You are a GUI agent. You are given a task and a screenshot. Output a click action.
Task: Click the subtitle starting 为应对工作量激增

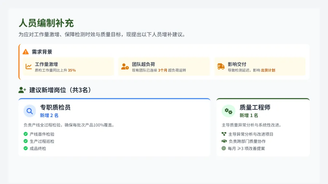102,34
